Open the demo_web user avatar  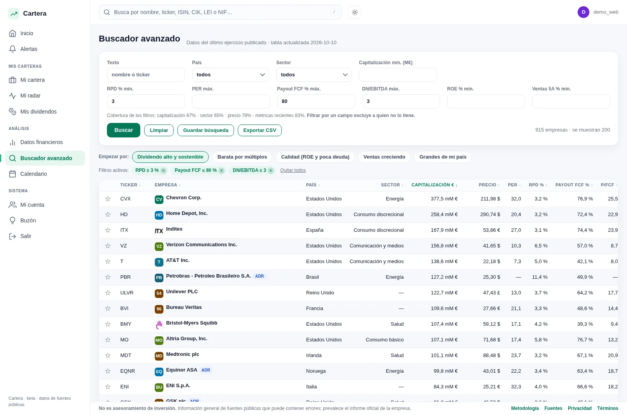[x=583, y=12]
